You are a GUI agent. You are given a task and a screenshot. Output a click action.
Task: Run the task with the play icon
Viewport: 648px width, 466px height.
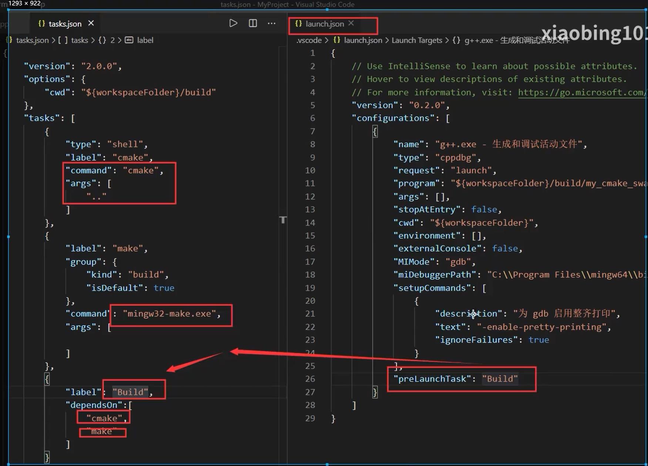pyautogui.click(x=233, y=23)
